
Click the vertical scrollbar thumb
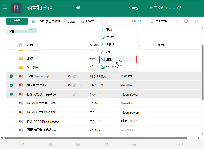click(203, 73)
